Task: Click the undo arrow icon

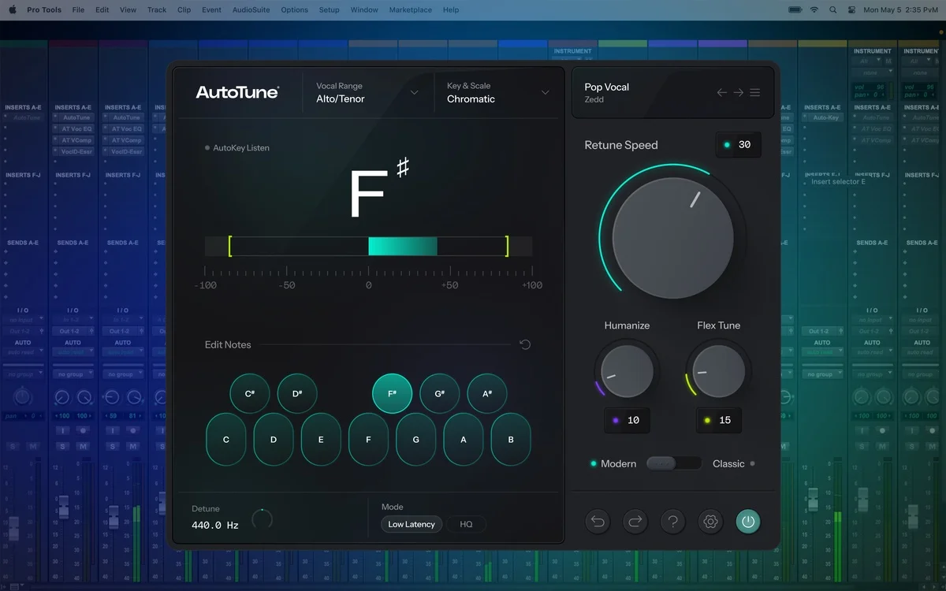Action: click(597, 521)
